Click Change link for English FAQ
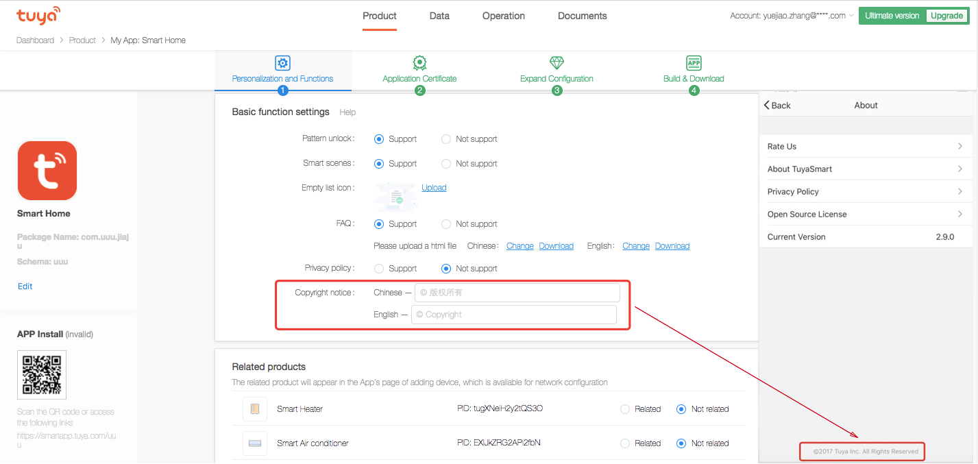The width and height of the screenshot is (978, 464). tap(636, 246)
